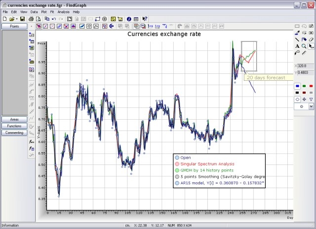
Task: Select the Zoom magnifier tool
Action: coord(304,46)
